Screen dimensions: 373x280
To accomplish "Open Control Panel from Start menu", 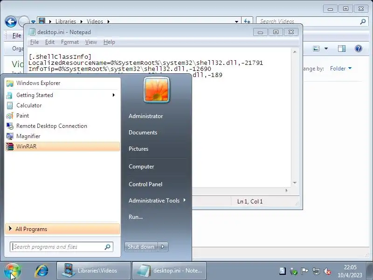I will [145, 184].
